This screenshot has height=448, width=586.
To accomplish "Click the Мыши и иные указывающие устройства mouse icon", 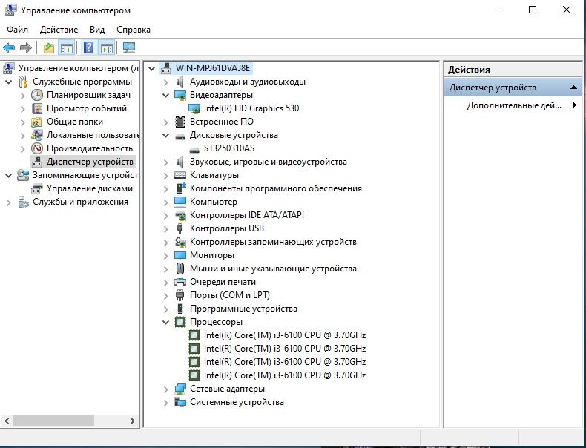I will pyautogui.click(x=180, y=269).
